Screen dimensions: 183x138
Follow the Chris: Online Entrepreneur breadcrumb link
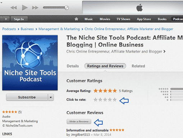point(129,29)
